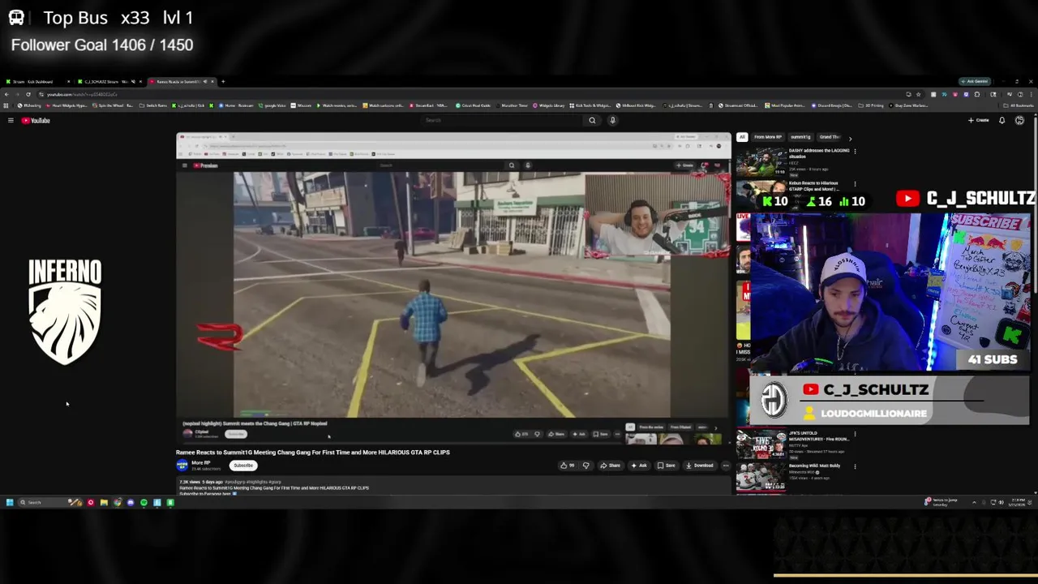Open options for Kebun Reacts video
This screenshot has width=1038, height=584.
coord(855,183)
